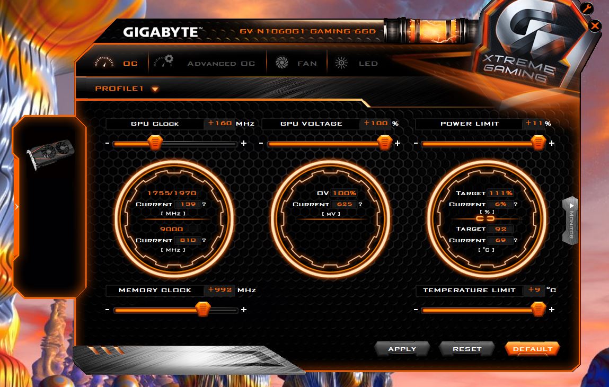Click the help mark beside current 625 mV
Screen dimensions: 609x387
click(x=360, y=204)
